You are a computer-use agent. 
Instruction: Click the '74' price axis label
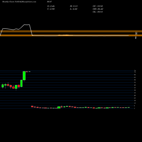[x=135, y=71]
